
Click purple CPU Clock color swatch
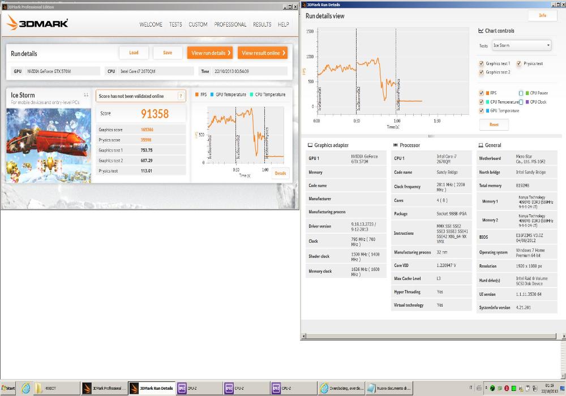(x=528, y=102)
